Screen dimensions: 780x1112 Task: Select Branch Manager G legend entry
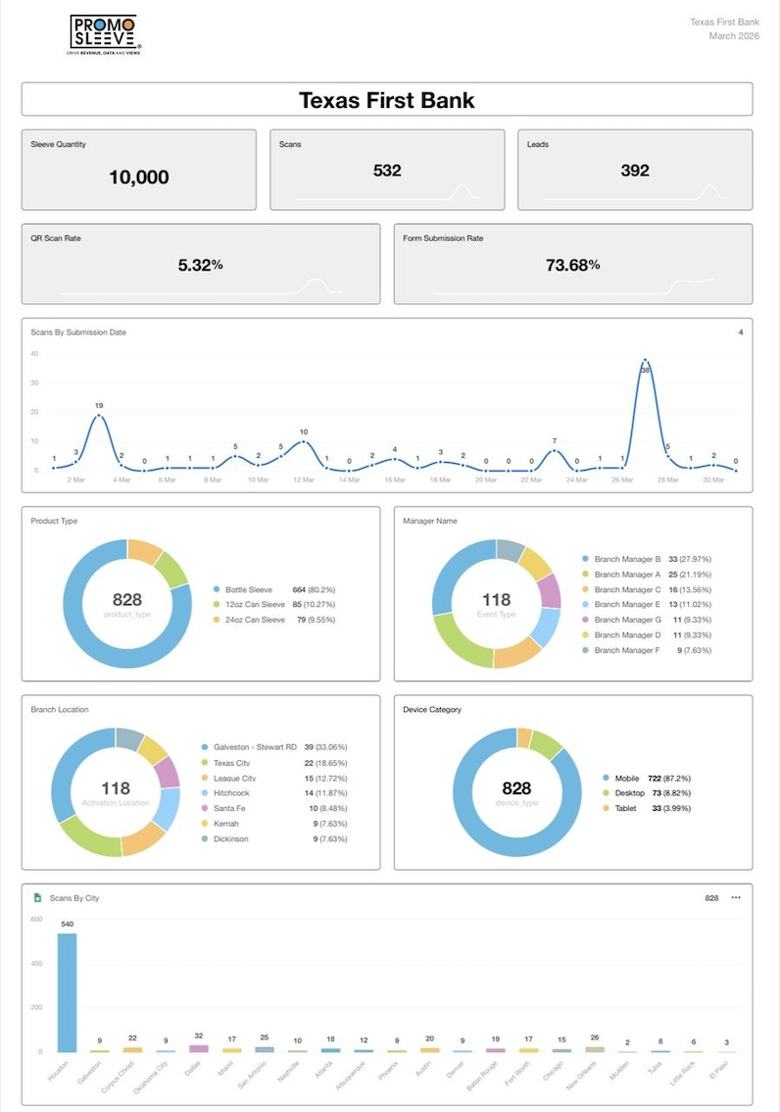[x=647, y=619]
